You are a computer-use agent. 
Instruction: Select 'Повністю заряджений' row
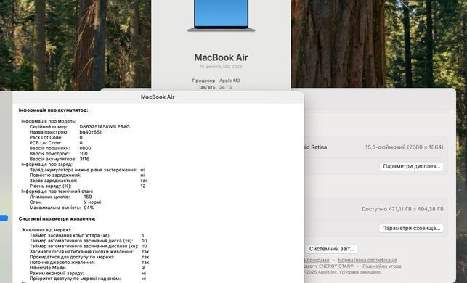tap(87, 176)
